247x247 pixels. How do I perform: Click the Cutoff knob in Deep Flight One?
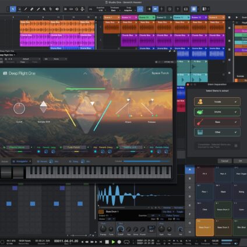(x=19, y=108)
